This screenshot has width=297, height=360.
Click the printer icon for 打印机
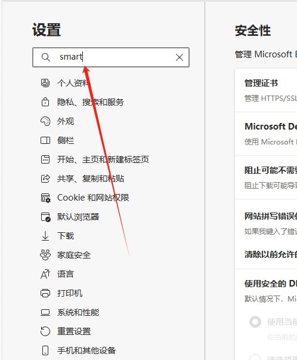tap(45, 293)
